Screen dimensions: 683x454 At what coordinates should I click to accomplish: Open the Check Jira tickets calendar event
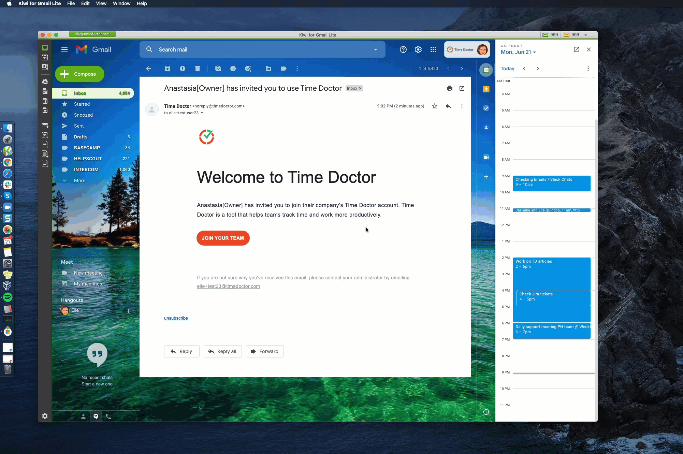click(553, 298)
